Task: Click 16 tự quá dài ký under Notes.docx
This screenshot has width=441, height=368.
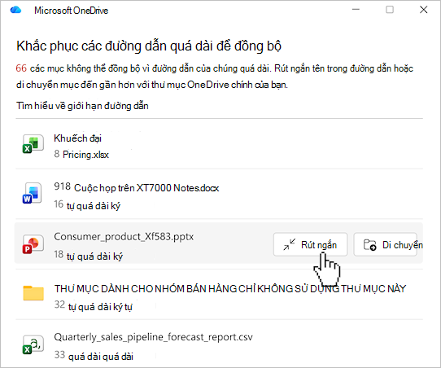Action: click(x=87, y=205)
